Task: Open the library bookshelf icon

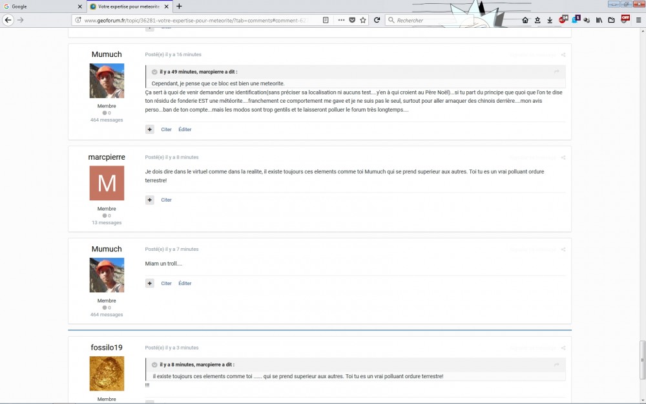Action: coord(599,20)
